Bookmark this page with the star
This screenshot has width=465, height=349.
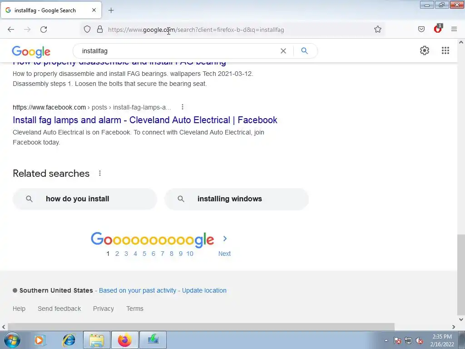pyautogui.click(x=377, y=30)
